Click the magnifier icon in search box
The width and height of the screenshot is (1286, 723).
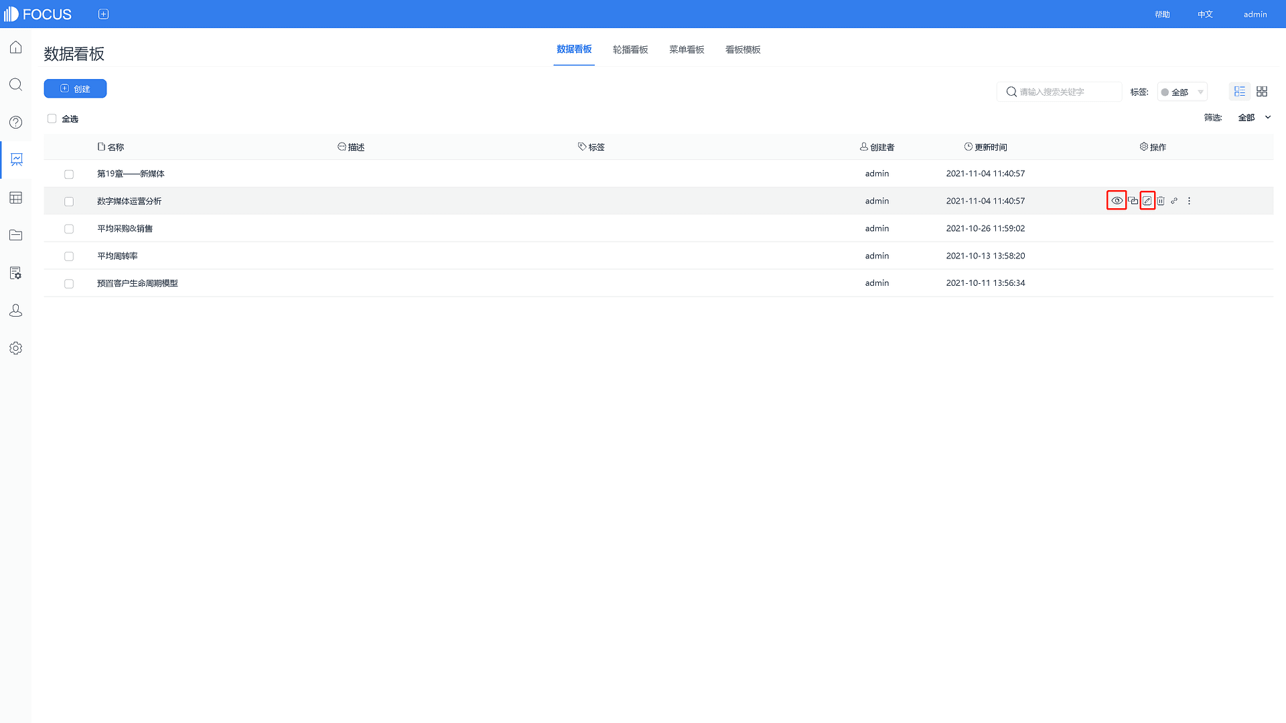(1011, 92)
